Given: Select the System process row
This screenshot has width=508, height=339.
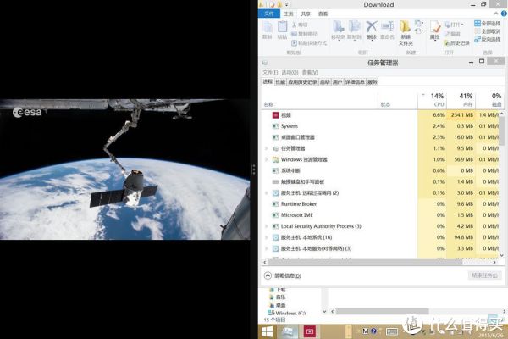Looking at the screenshot, I should coord(380,126).
